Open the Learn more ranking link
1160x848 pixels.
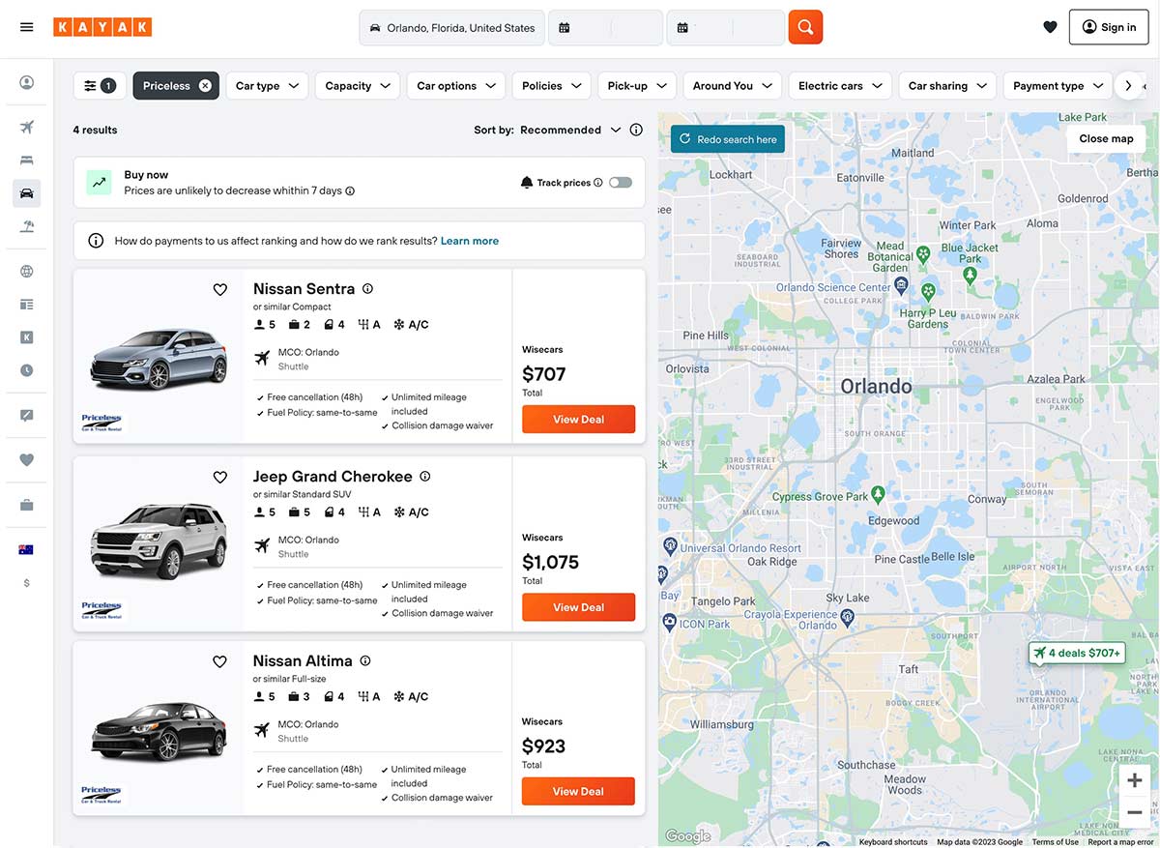tap(470, 241)
